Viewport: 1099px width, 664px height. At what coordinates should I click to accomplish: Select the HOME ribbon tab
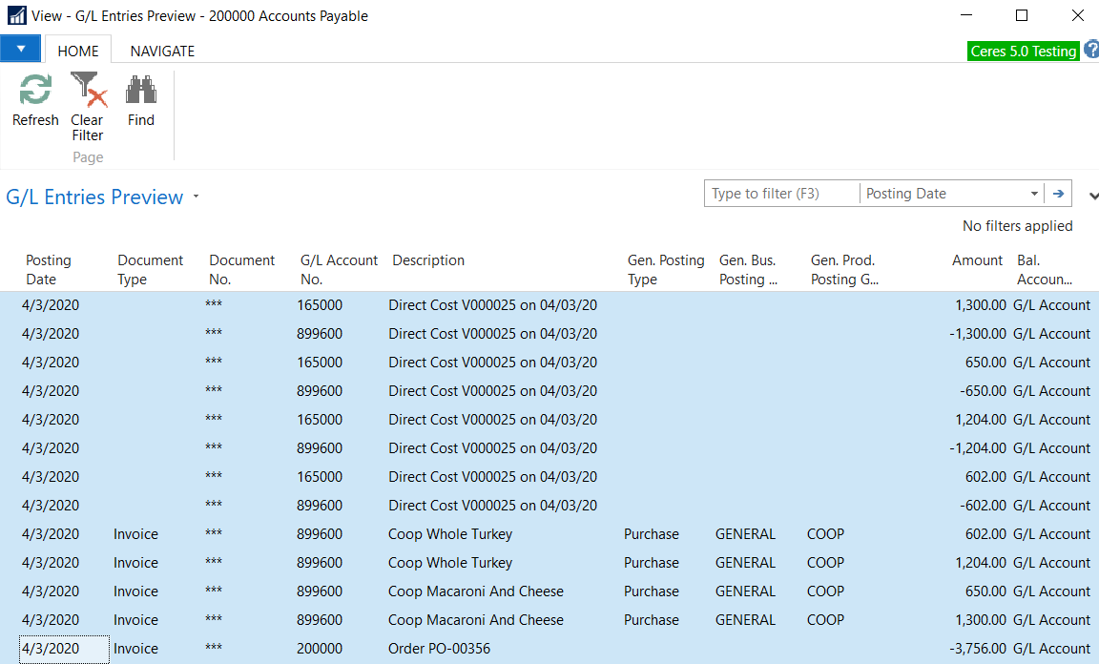tap(78, 52)
